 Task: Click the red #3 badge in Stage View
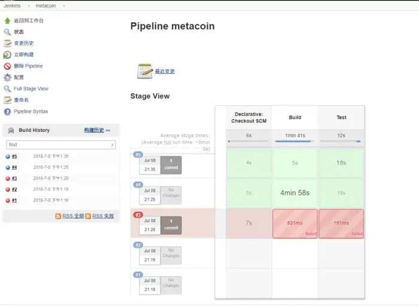[x=138, y=214]
